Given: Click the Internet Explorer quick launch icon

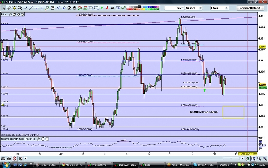Looking at the screenshot, I should click(x=25, y=165).
